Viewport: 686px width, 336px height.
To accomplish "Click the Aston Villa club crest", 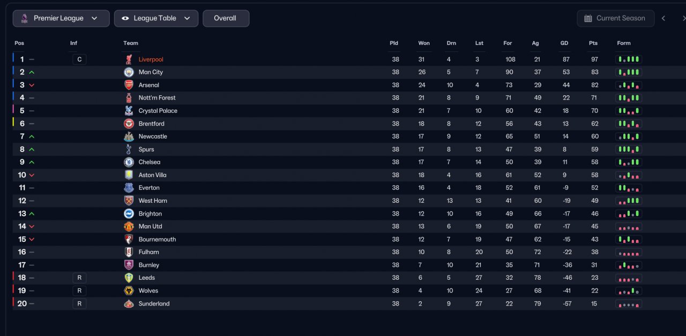I will coord(129,175).
